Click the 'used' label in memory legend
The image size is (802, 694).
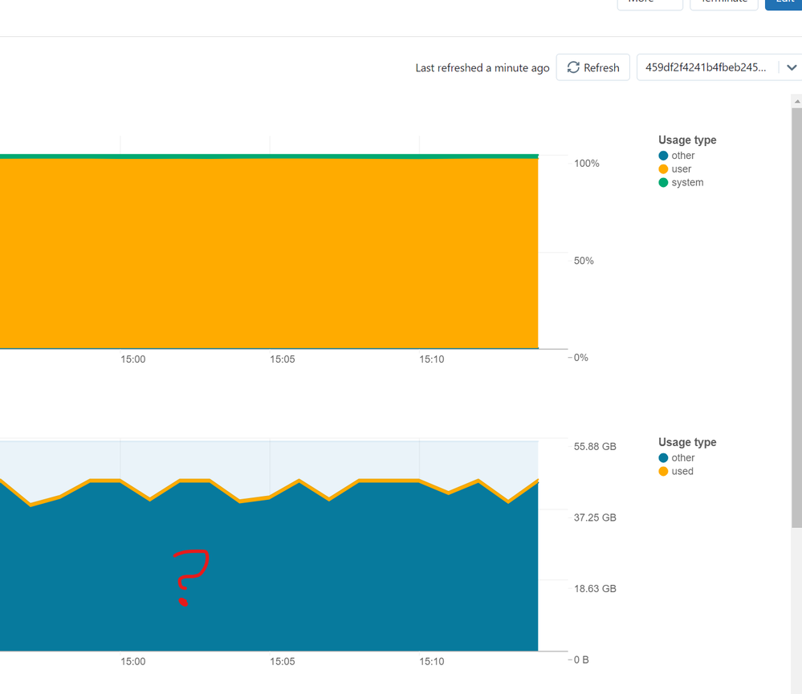(x=682, y=472)
